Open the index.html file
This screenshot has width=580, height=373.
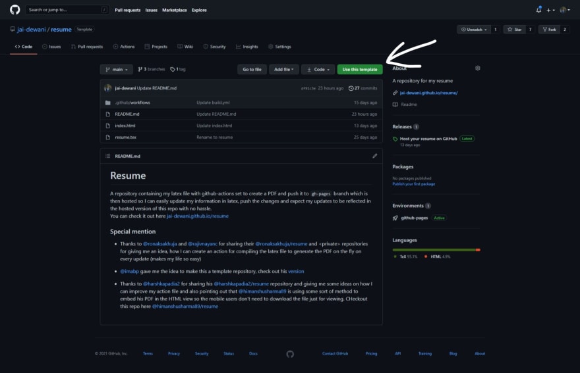(125, 126)
